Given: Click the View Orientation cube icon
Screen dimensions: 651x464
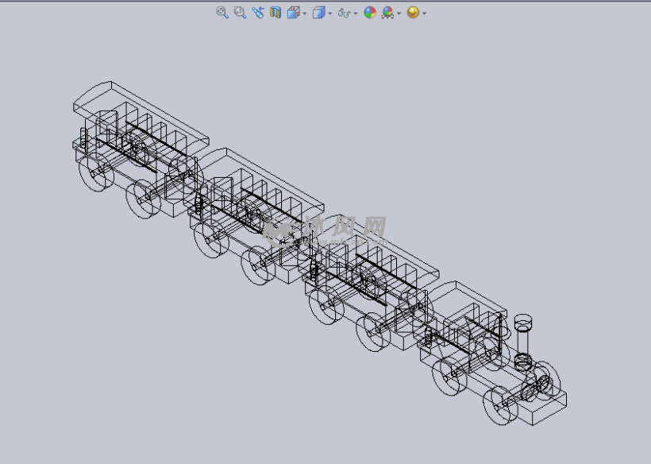Looking at the screenshot, I should click(x=294, y=13).
